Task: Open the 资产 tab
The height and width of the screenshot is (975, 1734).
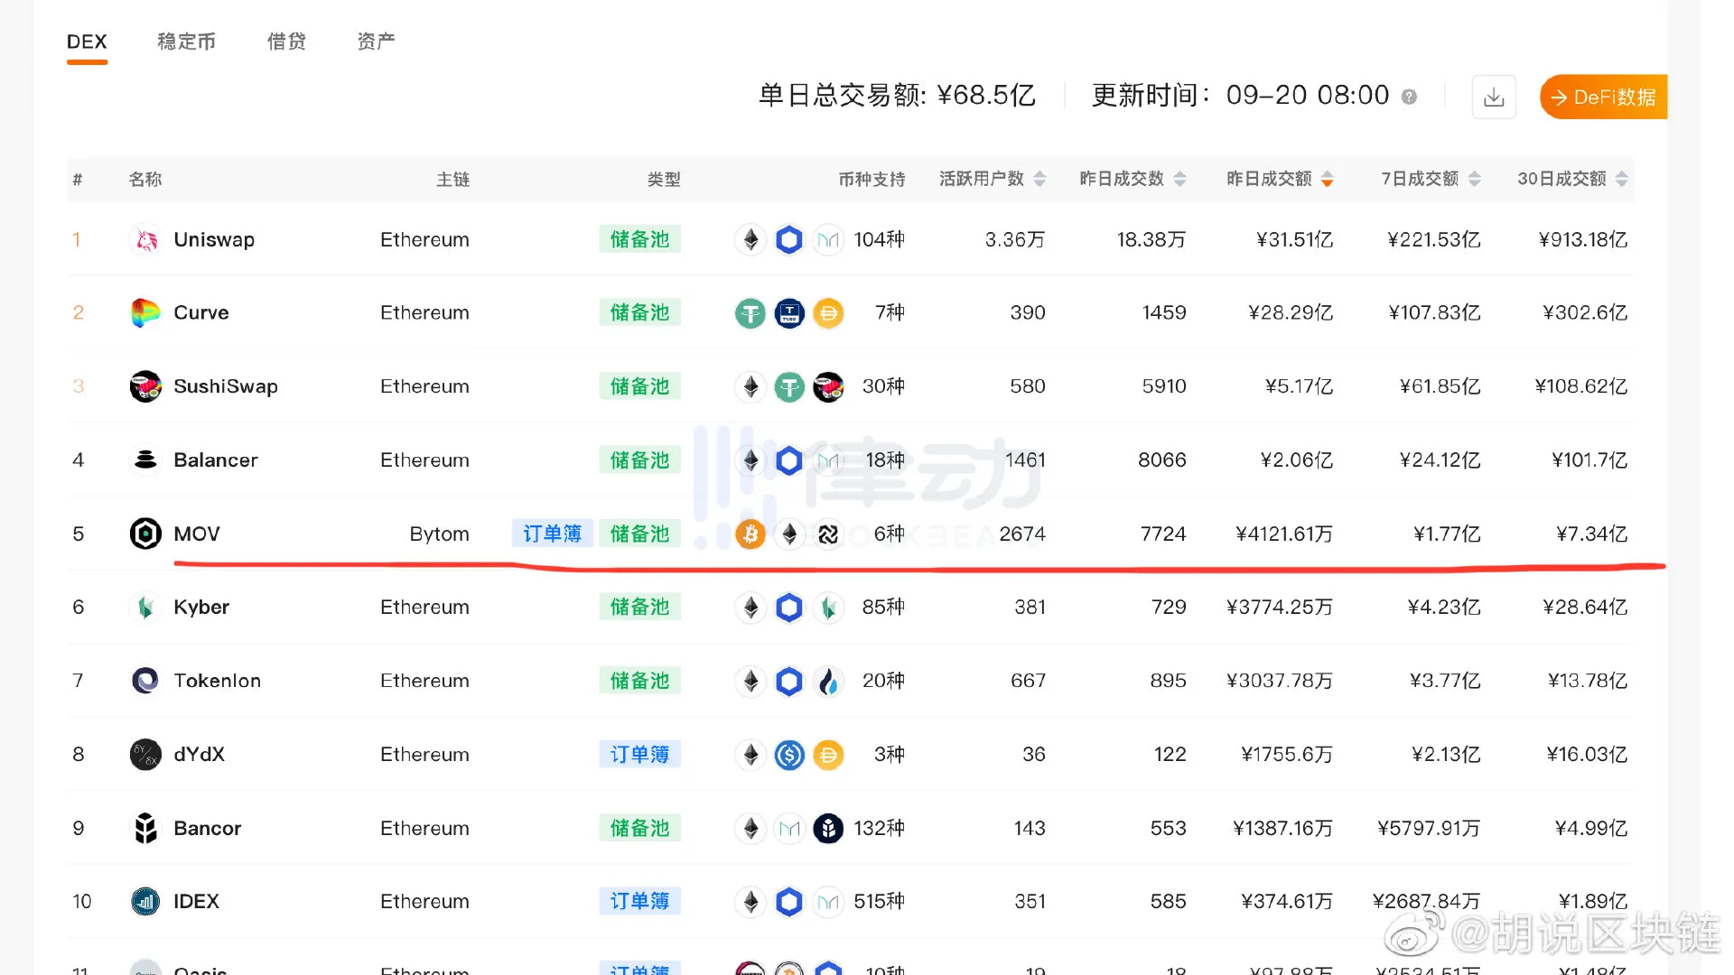Action: click(x=376, y=42)
